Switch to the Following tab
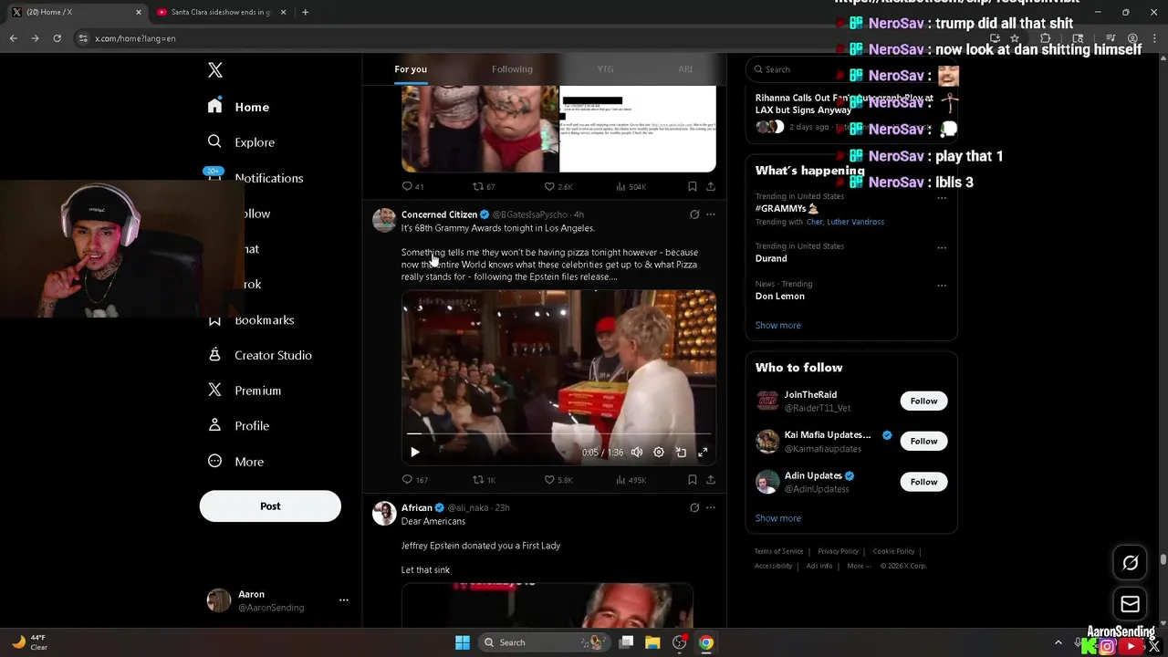Image resolution: width=1168 pixels, height=657 pixels. pyautogui.click(x=512, y=69)
